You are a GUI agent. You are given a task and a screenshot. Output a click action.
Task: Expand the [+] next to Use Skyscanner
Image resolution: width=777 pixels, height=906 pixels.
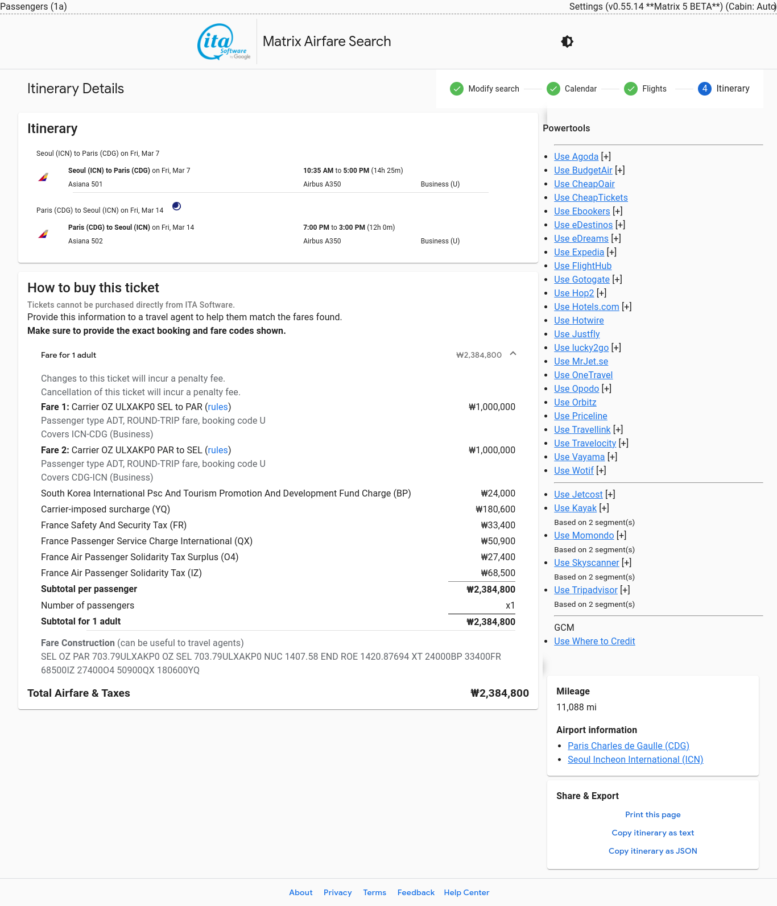[x=627, y=563]
